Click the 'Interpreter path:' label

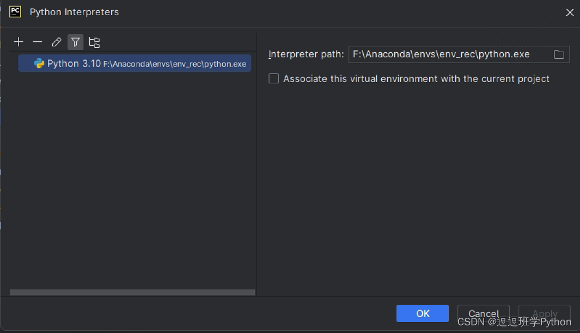click(x=306, y=54)
